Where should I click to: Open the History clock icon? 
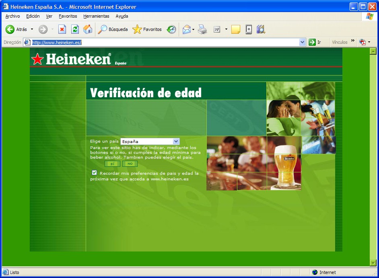pyautogui.click(x=172, y=29)
